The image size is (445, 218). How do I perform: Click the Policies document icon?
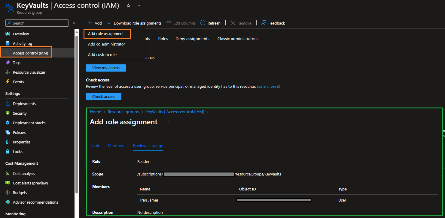(8, 132)
